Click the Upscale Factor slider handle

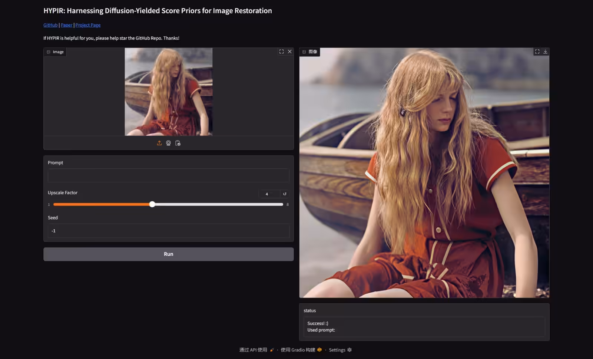pos(152,204)
